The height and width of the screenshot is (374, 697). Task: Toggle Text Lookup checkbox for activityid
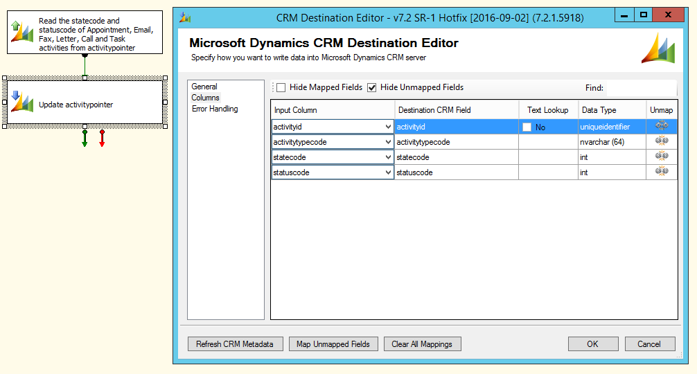(x=527, y=127)
